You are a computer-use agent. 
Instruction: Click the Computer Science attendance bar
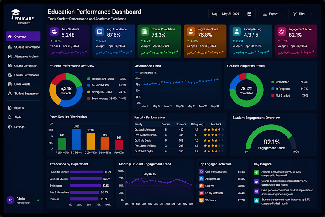(x=86, y=172)
